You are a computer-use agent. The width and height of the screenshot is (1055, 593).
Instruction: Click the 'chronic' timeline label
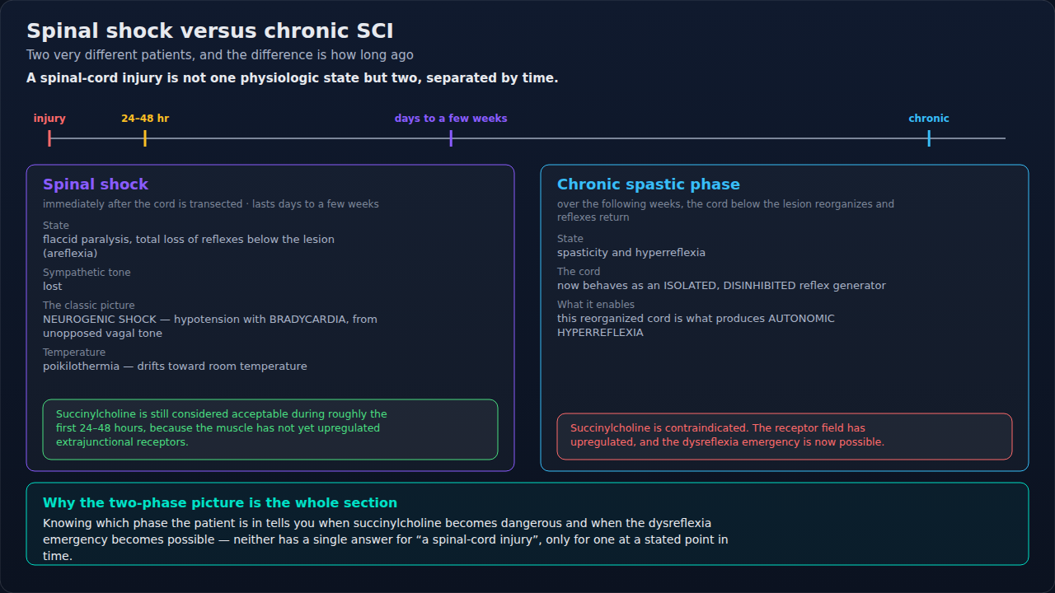[929, 119]
